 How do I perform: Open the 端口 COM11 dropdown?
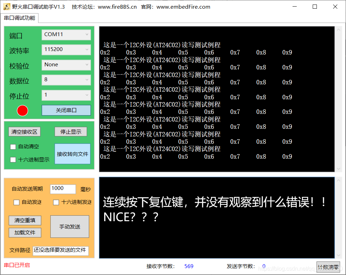(x=66, y=35)
